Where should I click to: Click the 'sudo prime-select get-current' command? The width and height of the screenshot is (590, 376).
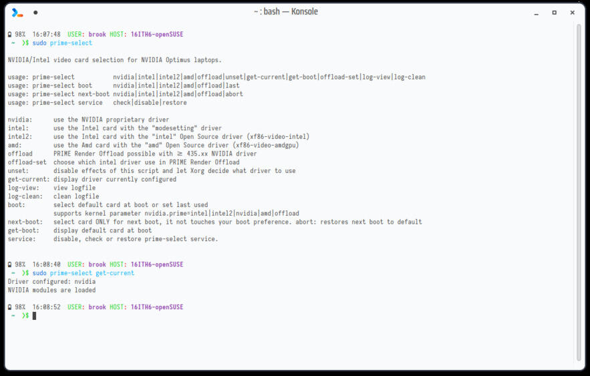coord(83,273)
